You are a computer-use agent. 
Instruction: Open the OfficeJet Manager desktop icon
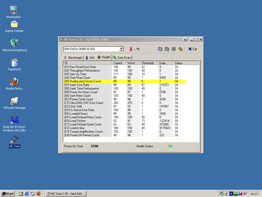pyautogui.click(x=15, y=103)
